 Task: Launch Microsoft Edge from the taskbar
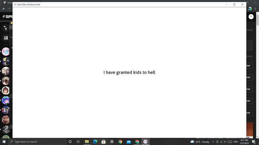coord(95,142)
